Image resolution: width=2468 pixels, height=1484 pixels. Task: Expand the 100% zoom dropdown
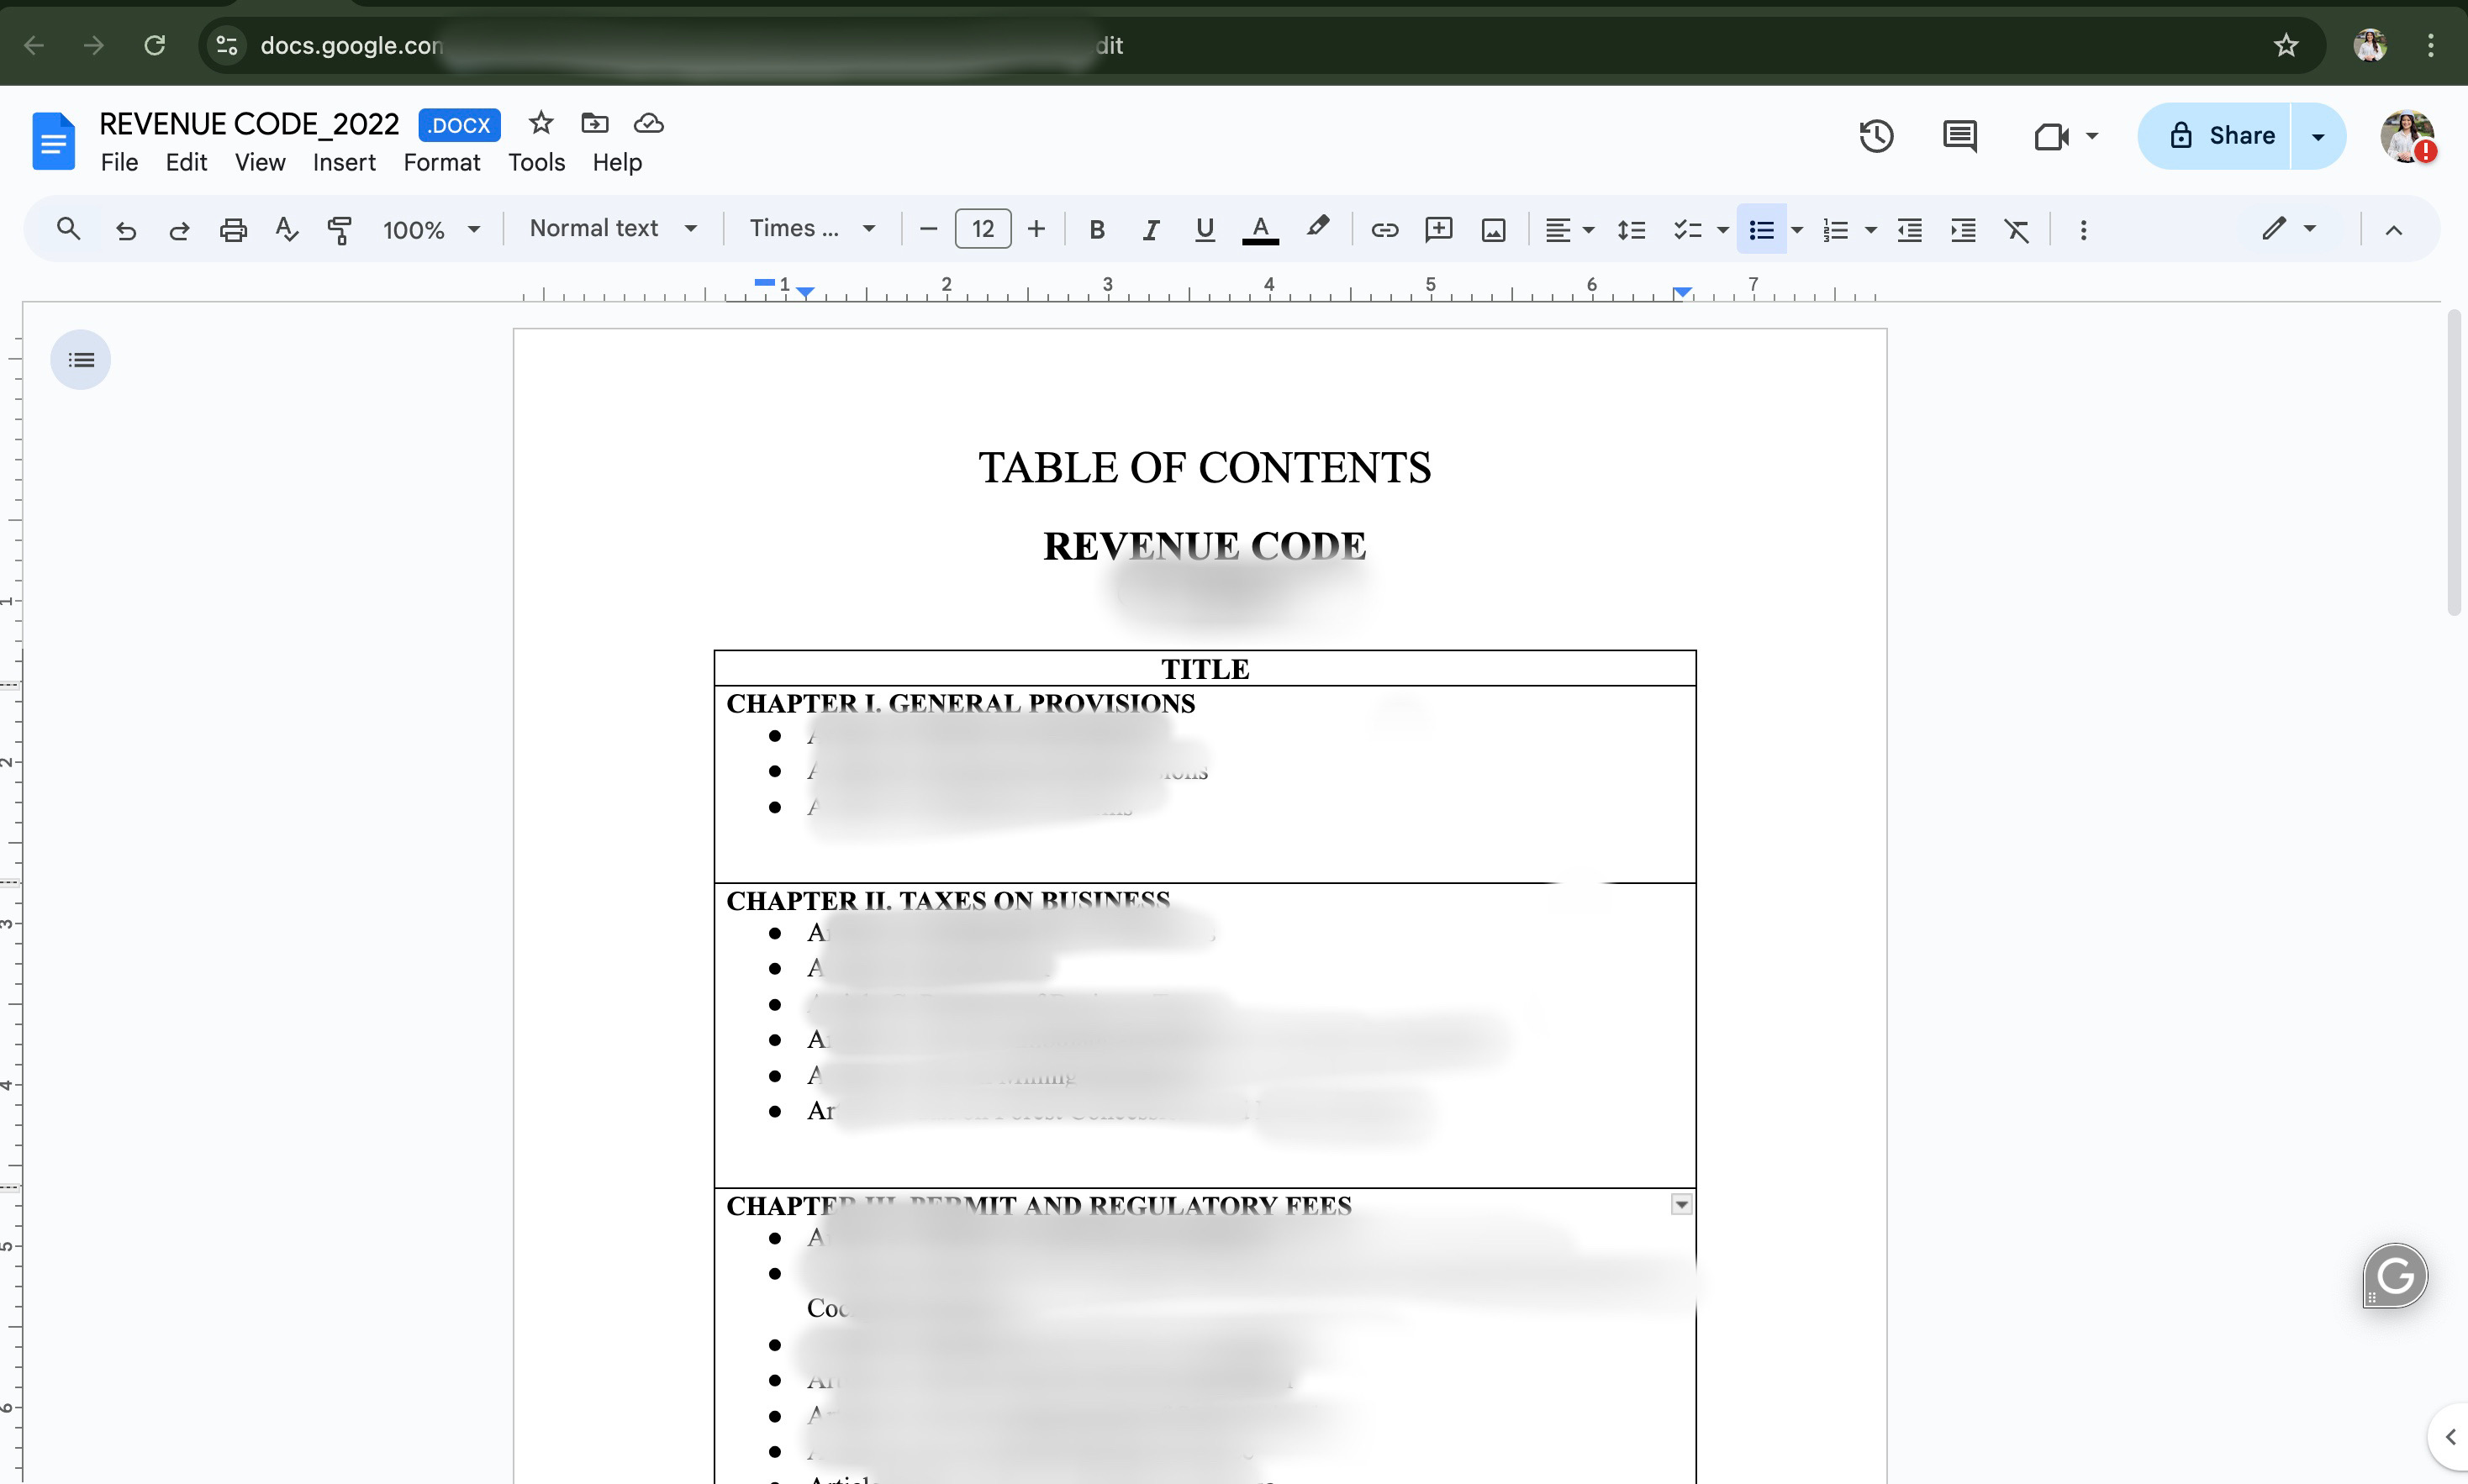[431, 230]
